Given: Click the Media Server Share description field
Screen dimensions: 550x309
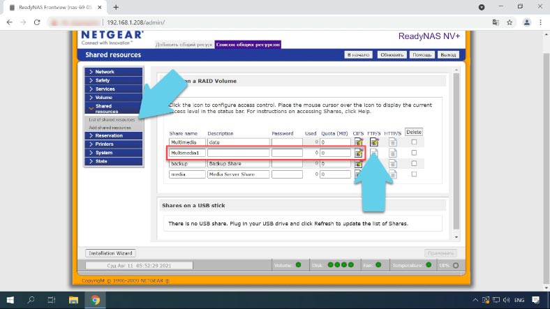Looking at the screenshot, I should (238, 174).
